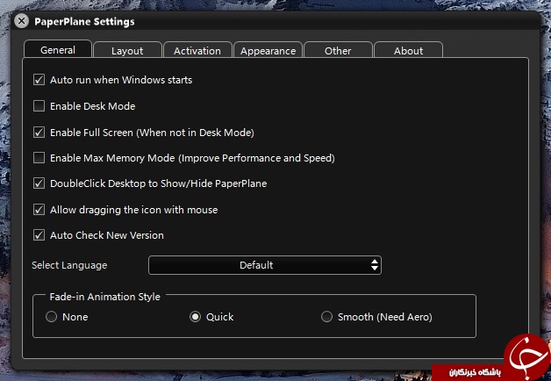
Task: Select Smooth (Need Aero) animation style
Action: point(326,317)
